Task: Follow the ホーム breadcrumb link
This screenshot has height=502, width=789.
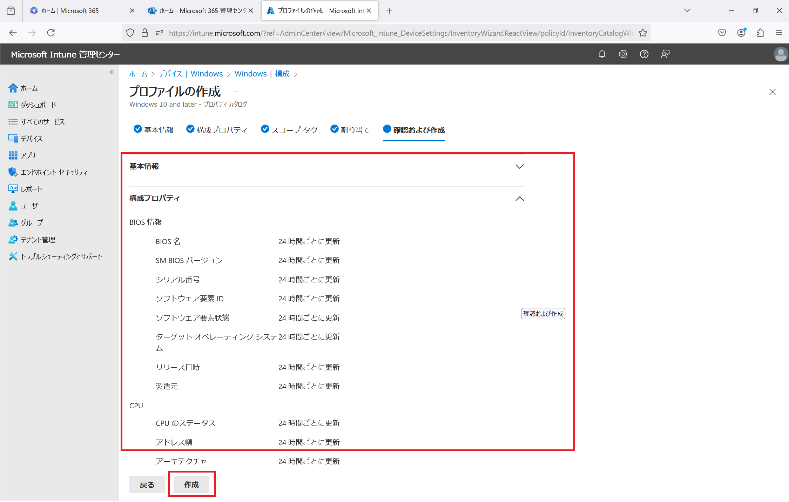Action: click(138, 74)
